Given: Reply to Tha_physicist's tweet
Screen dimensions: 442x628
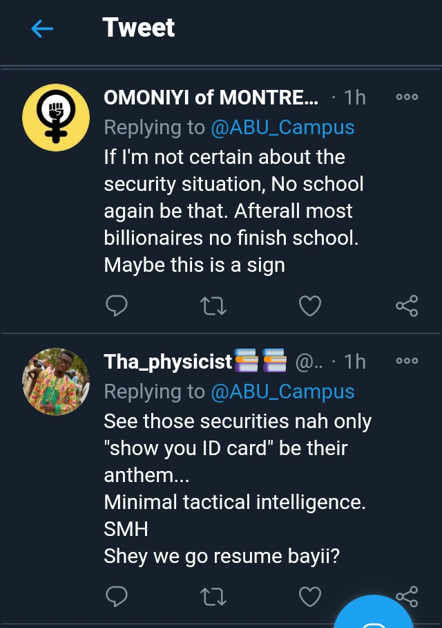Looking at the screenshot, I should pyautogui.click(x=116, y=596).
